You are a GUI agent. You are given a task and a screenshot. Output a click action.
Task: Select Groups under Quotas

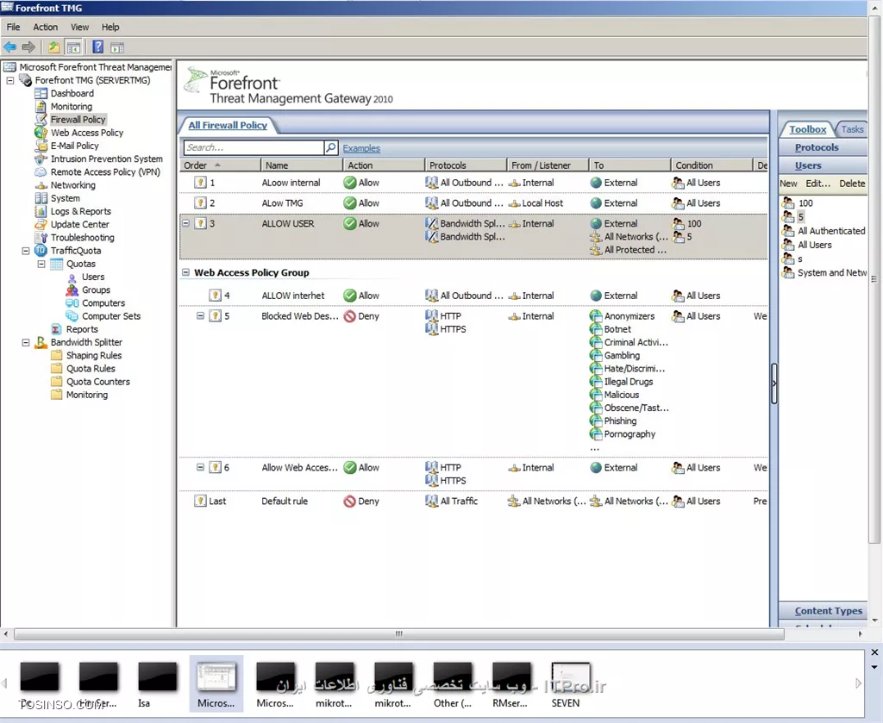96,290
